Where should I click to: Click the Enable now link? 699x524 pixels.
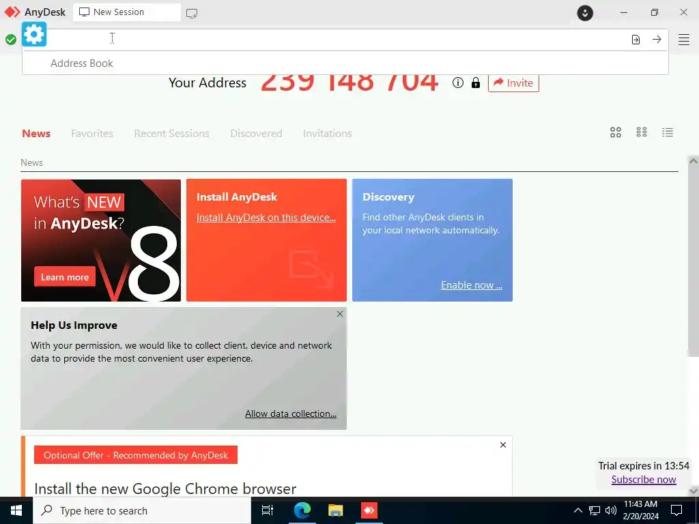click(x=472, y=285)
